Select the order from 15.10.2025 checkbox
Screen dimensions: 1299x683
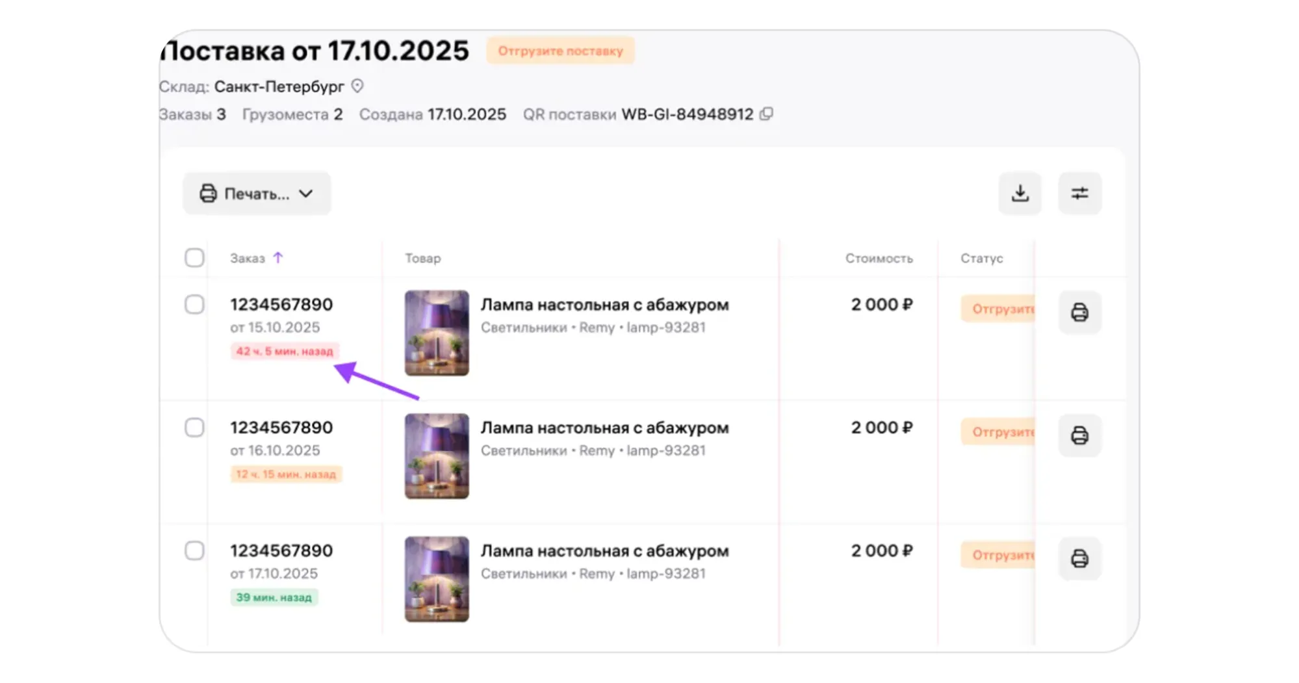pos(194,304)
